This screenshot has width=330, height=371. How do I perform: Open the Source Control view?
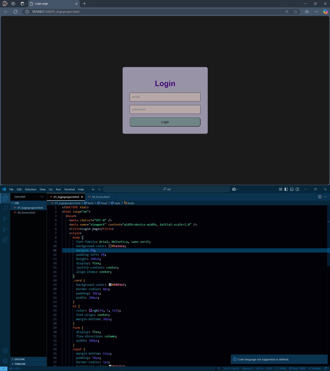[5, 219]
